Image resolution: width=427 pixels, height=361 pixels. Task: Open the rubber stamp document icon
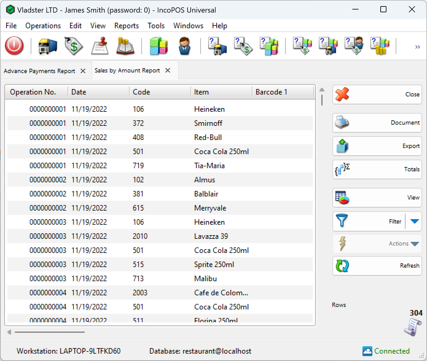click(100, 46)
